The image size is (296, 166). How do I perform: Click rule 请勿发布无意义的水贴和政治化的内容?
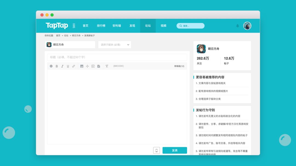[219, 116]
